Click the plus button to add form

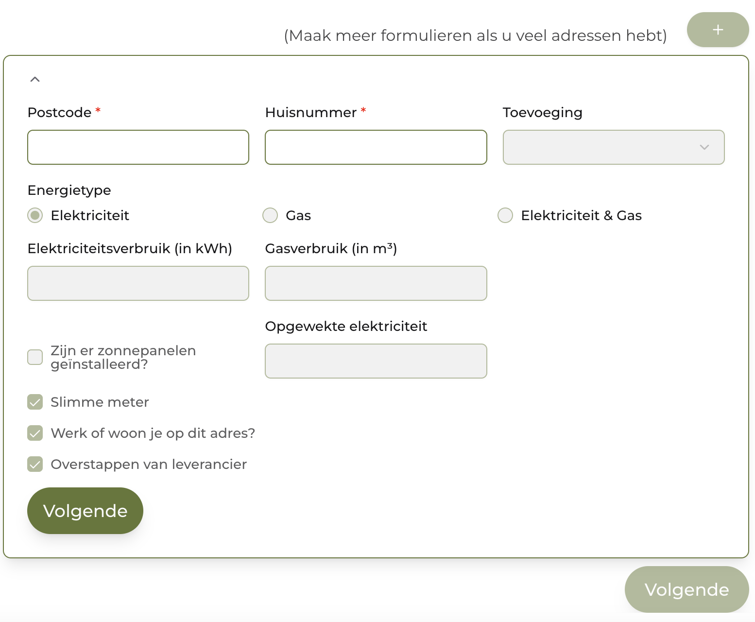point(718,30)
